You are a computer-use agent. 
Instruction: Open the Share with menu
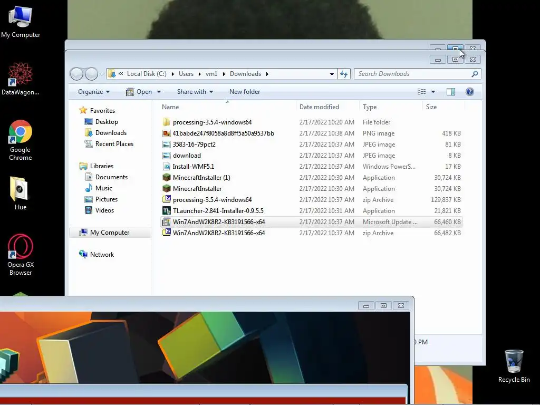195,92
